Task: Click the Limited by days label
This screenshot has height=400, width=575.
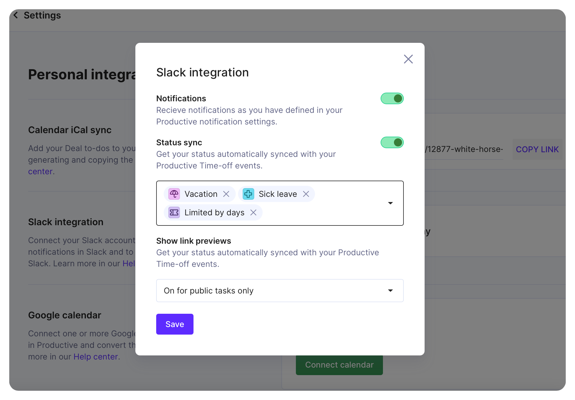Action: [x=214, y=212]
